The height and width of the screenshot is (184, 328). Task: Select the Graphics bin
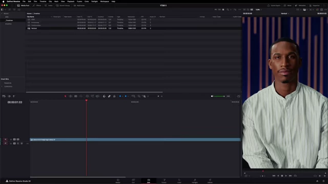[x=8, y=24]
